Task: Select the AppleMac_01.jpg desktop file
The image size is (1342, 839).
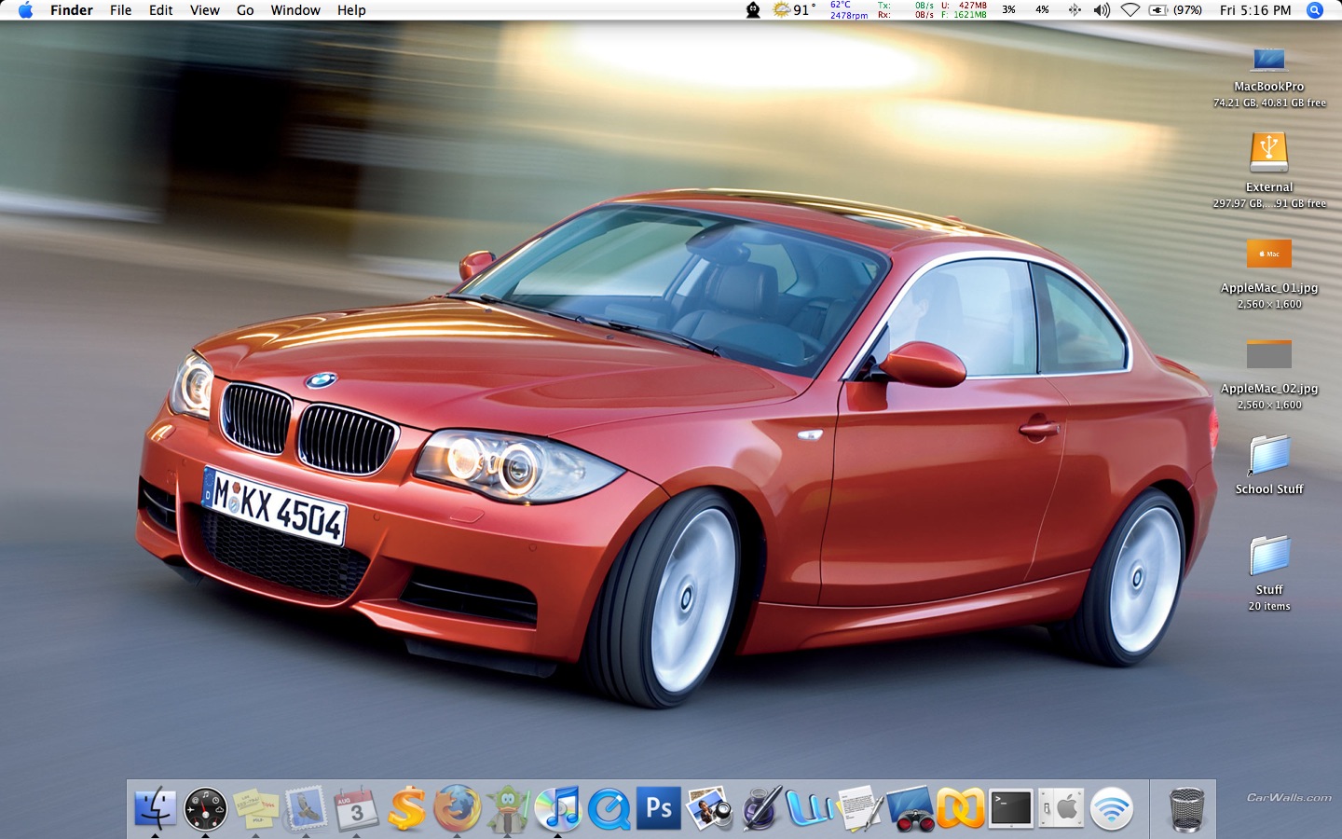Action: point(1269,254)
